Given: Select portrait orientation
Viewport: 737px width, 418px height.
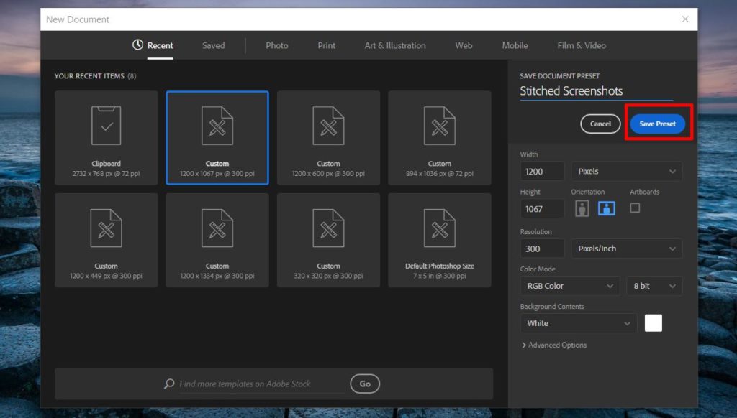Looking at the screenshot, I should (x=582, y=208).
